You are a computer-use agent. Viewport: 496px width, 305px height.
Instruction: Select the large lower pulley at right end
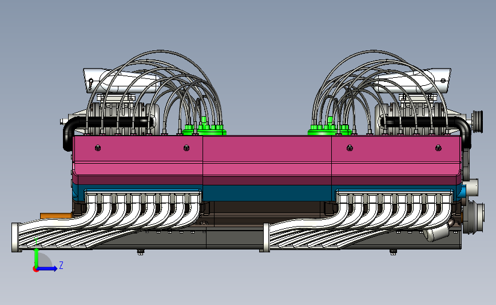click(x=474, y=217)
